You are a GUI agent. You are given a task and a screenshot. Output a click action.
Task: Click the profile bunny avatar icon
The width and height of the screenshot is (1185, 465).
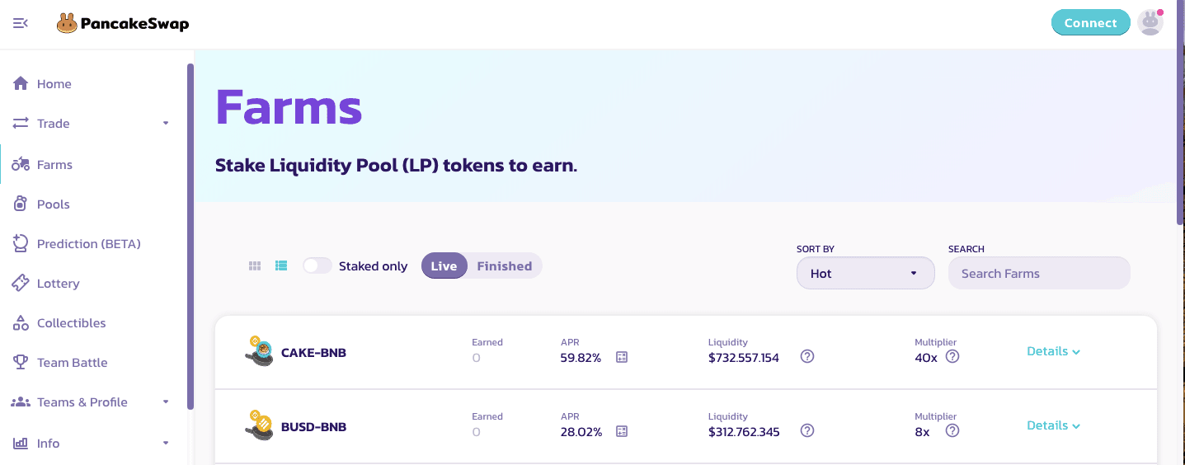(1150, 22)
